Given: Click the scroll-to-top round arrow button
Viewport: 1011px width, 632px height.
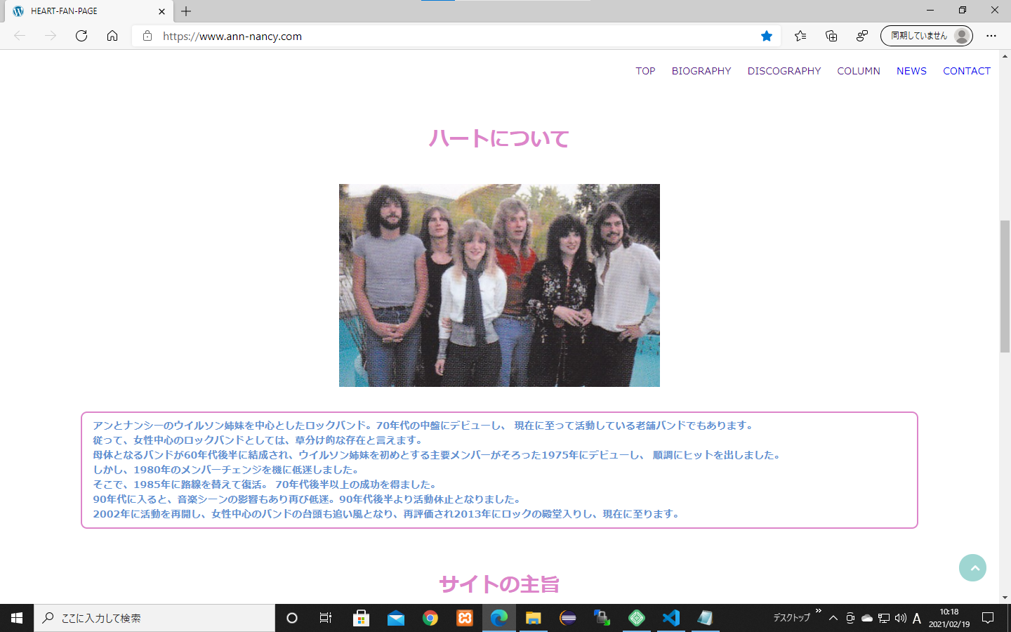Looking at the screenshot, I should coord(972,567).
